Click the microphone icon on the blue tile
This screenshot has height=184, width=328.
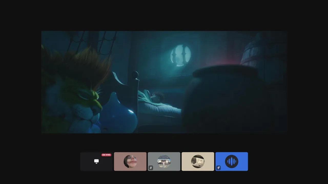click(x=219, y=168)
